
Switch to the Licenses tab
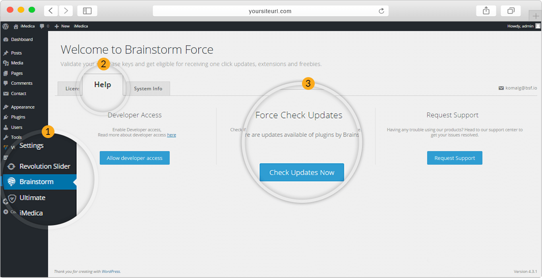point(70,89)
